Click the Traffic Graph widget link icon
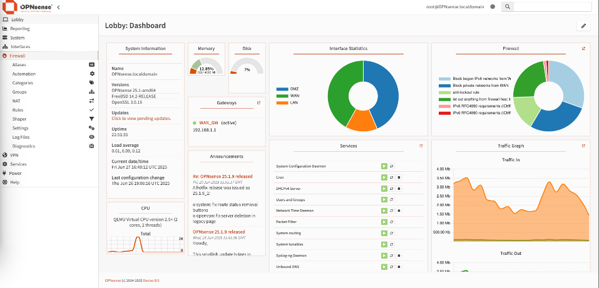 tap(583, 146)
